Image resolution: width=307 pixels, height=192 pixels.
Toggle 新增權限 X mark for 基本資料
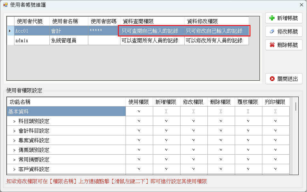(166, 111)
